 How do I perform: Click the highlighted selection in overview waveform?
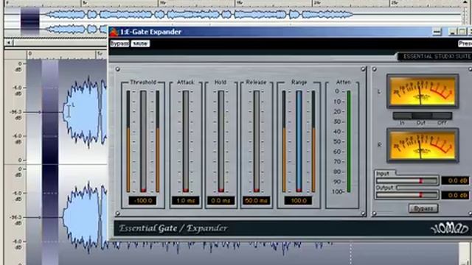29,21
